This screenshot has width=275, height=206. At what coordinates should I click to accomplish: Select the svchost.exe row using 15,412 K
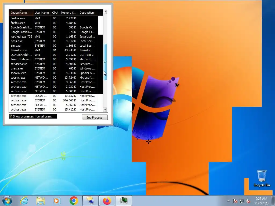pyautogui.click(x=56, y=109)
